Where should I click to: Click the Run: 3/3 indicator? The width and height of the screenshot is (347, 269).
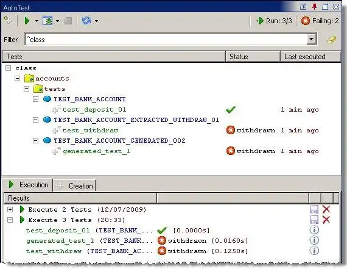(x=274, y=21)
